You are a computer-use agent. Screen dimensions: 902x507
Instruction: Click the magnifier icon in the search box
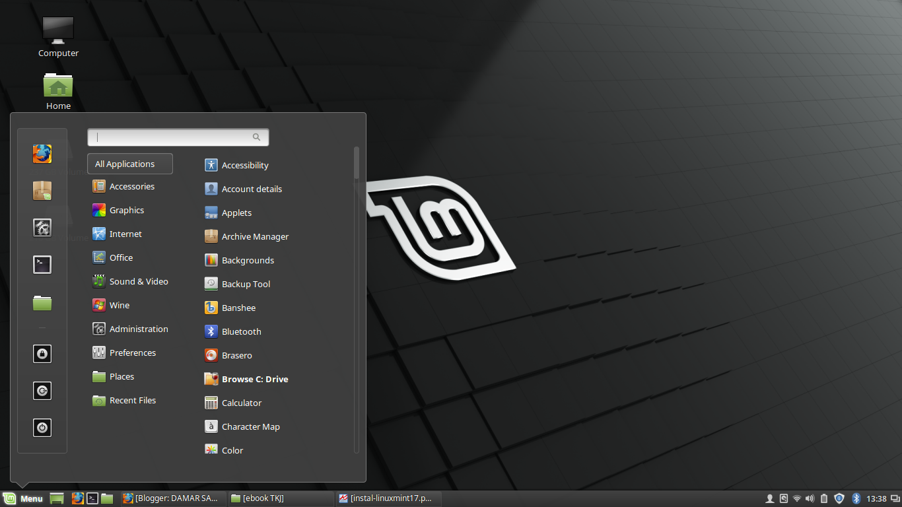(257, 137)
